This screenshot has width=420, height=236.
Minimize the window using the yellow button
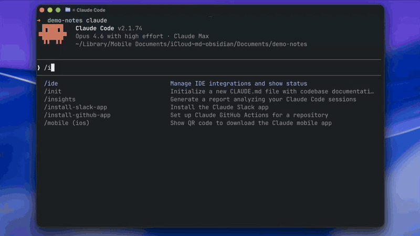coord(50,10)
